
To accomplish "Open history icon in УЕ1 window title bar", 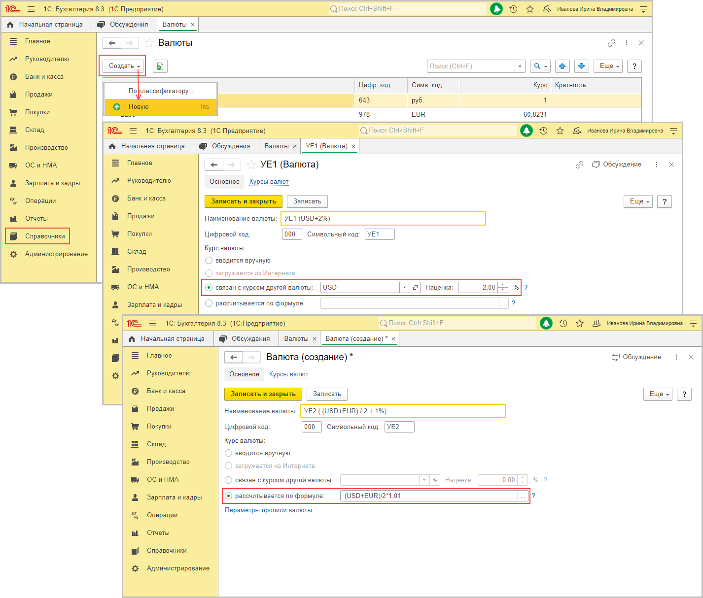I will point(543,131).
